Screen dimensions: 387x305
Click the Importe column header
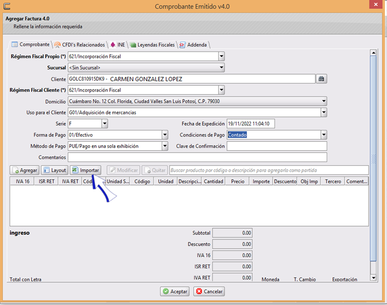click(261, 181)
